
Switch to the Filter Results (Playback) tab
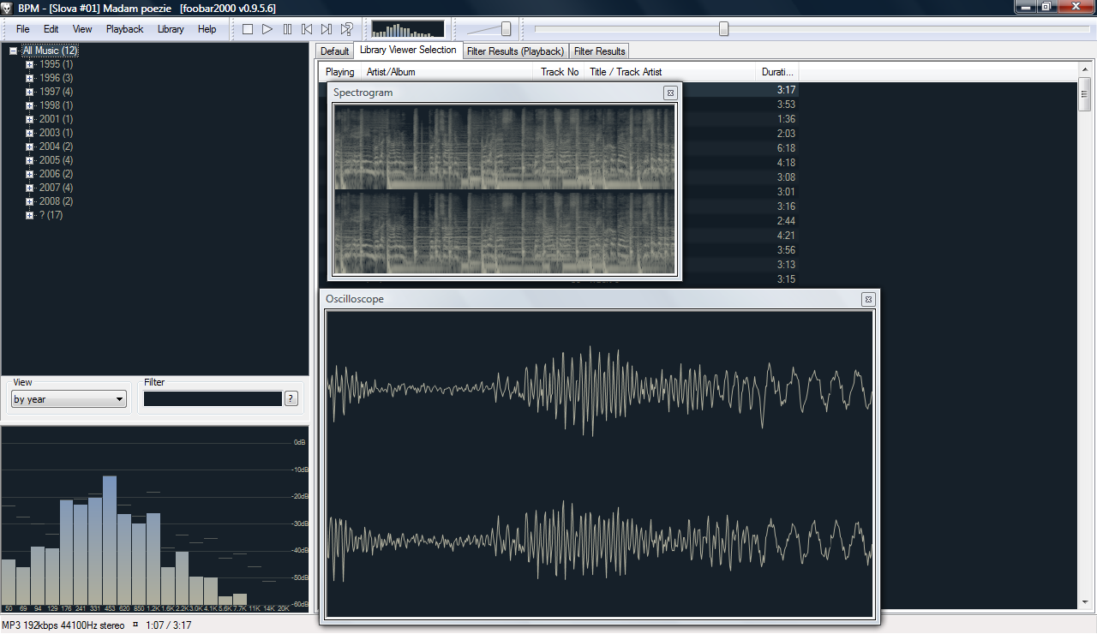coord(515,51)
